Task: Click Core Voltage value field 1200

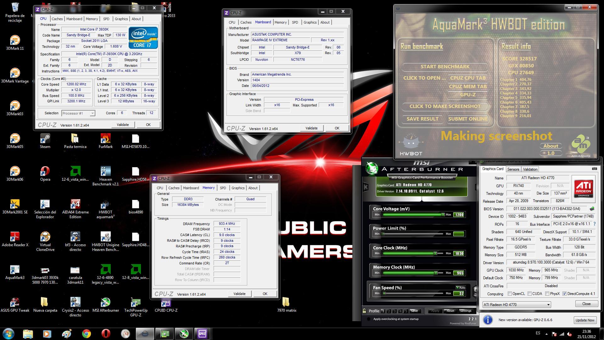Action: coord(459,215)
